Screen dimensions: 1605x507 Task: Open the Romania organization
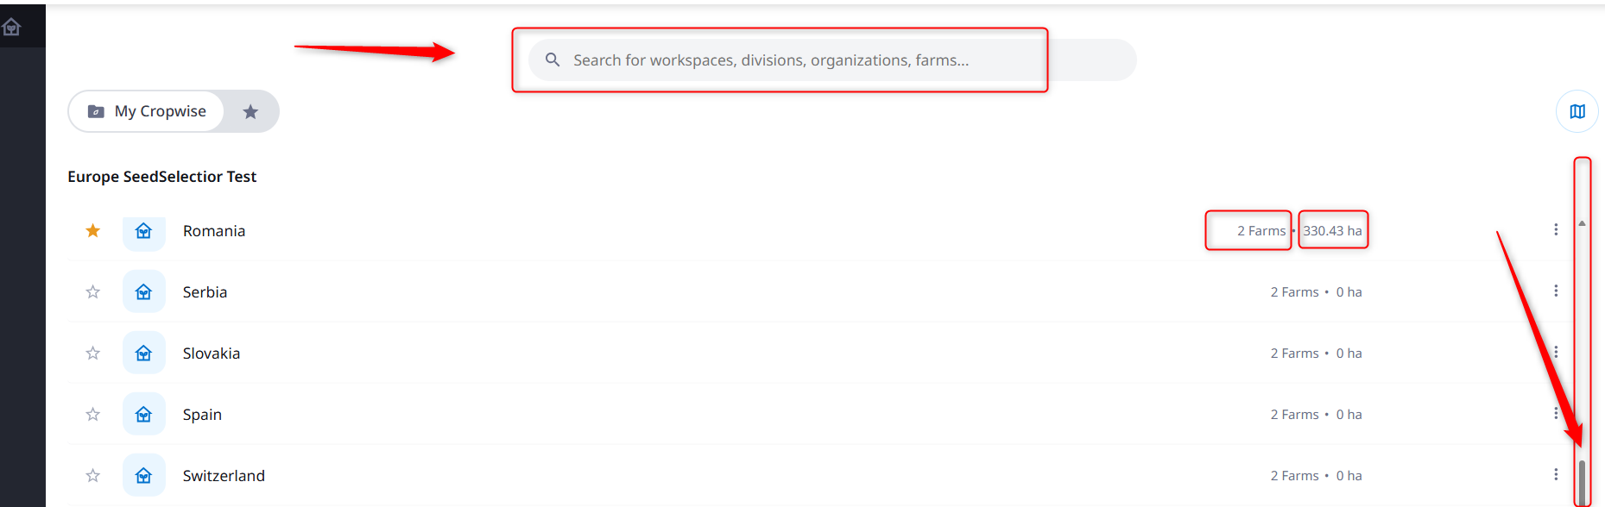(x=214, y=231)
